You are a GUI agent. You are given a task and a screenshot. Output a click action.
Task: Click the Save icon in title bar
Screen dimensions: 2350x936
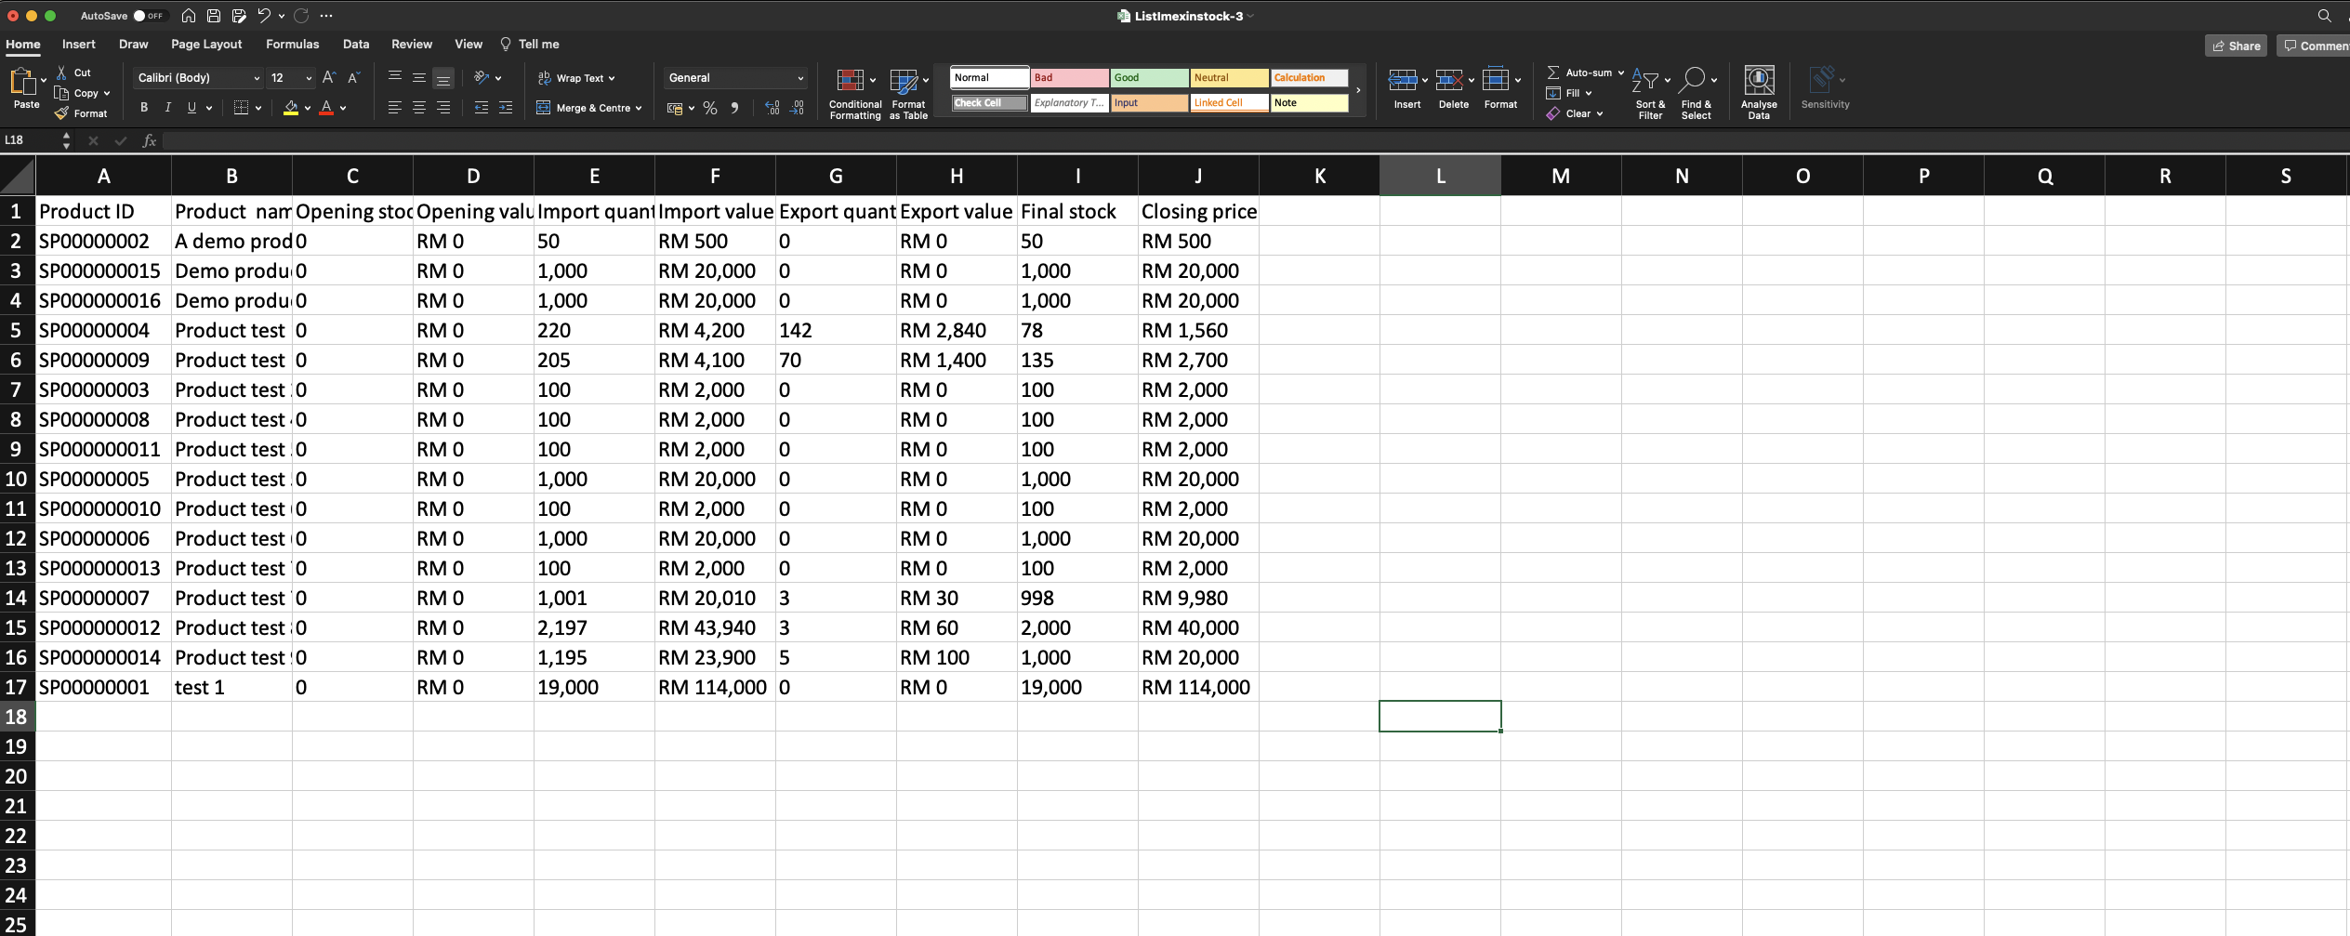213,16
